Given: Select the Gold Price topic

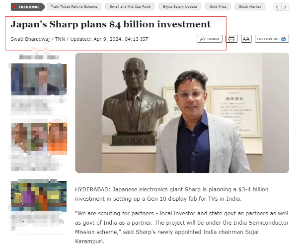Looking at the screenshot, I should click(x=218, y=6).
